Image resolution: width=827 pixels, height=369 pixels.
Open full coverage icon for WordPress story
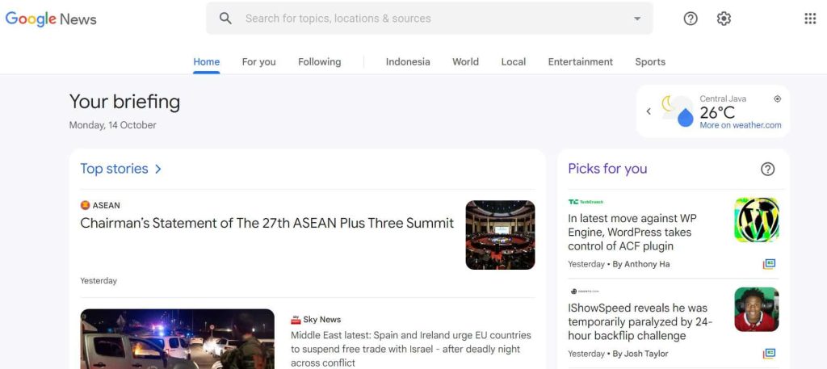pos(769,263)
